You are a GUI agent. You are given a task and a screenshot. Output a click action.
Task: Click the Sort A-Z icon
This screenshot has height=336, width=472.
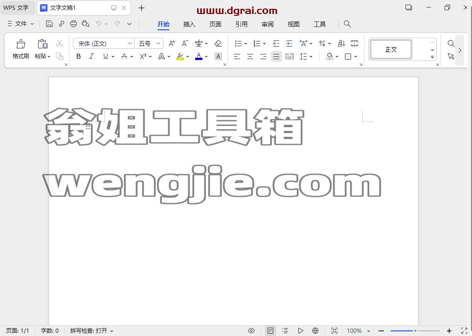pyautogui.click(x=341, y=43)
